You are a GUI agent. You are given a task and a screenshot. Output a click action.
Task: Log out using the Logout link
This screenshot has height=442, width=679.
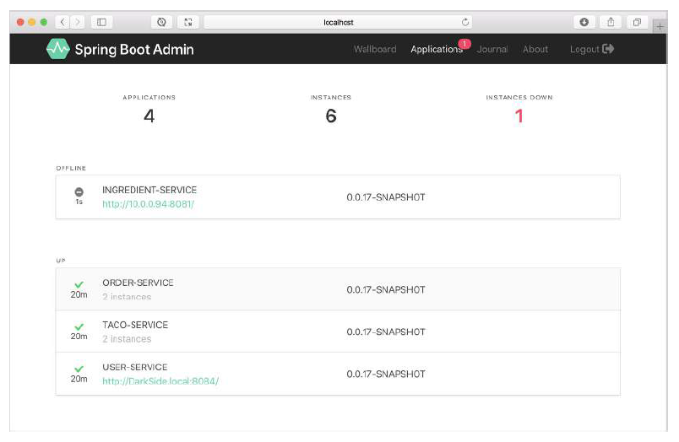592,49
